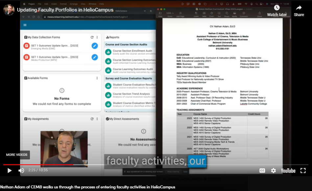This screenshot has height=191, width=312.
Task: Open the Pages app menu
Action: coord(32,4)
